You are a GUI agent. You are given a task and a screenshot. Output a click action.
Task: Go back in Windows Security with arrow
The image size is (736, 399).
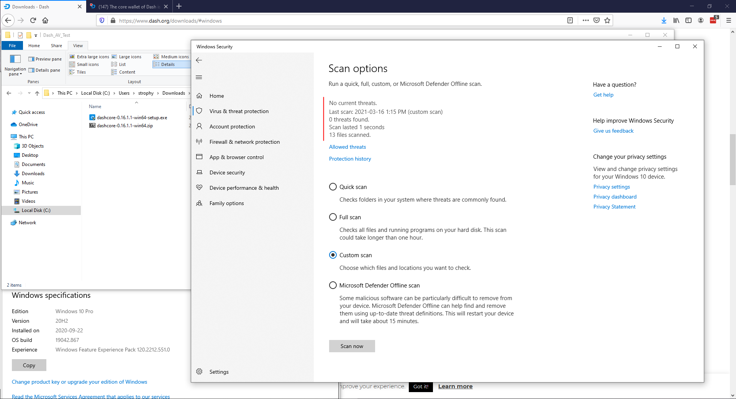[199, 60]
